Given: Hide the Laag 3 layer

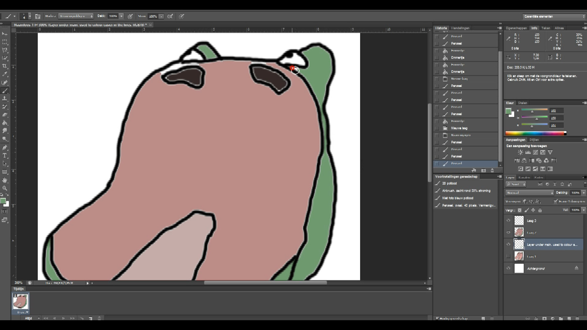Looking at the screenshot, I should 508,221.
